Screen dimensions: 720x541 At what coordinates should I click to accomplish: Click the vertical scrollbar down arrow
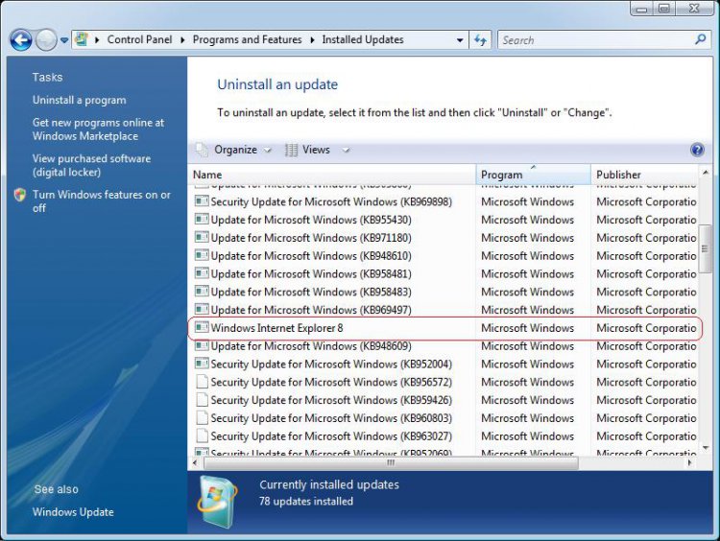(706, 448)
